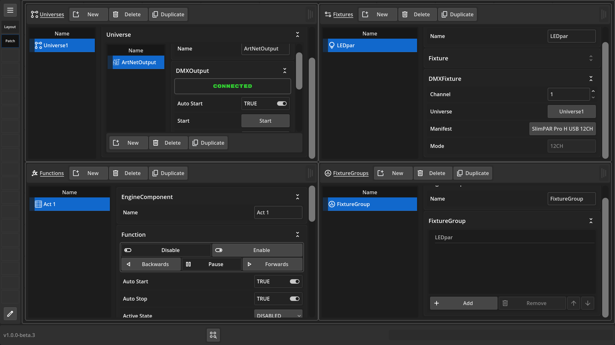Switch to the Patch tab
The height and width of the screenshot is (345, 615).
pyautogui.click(x=10, y=41)
